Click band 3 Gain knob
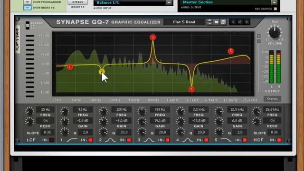This screenshot has width=304, height=171. click(x=142, y=122)
